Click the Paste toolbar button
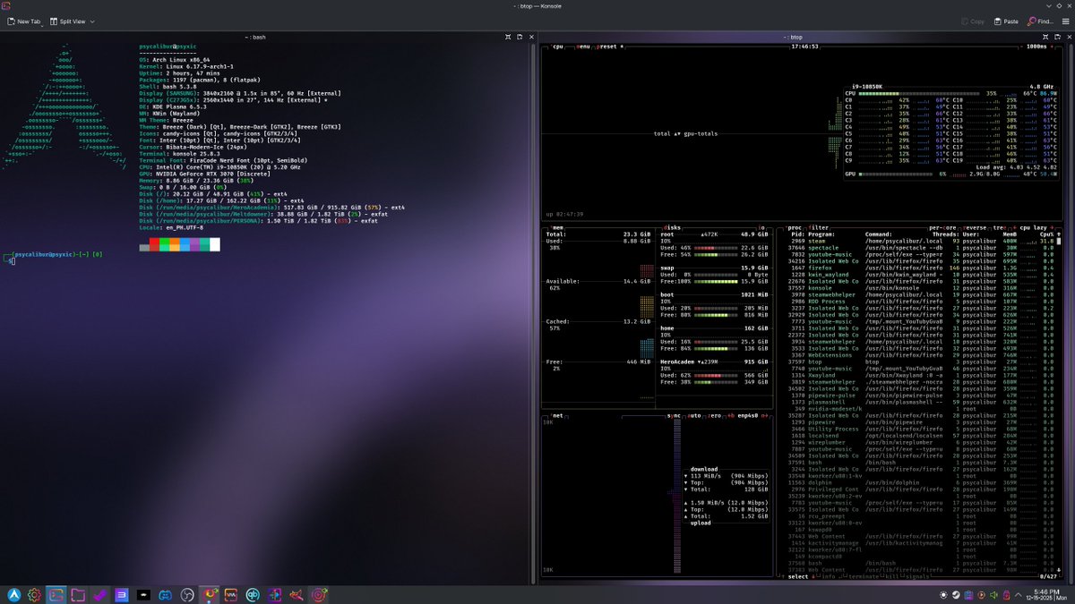This screenshot has width=1075, height=604. 1005,21
